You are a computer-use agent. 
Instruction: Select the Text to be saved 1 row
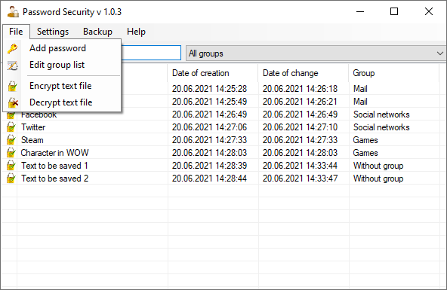pyautogui.click(x=220, y=166)
